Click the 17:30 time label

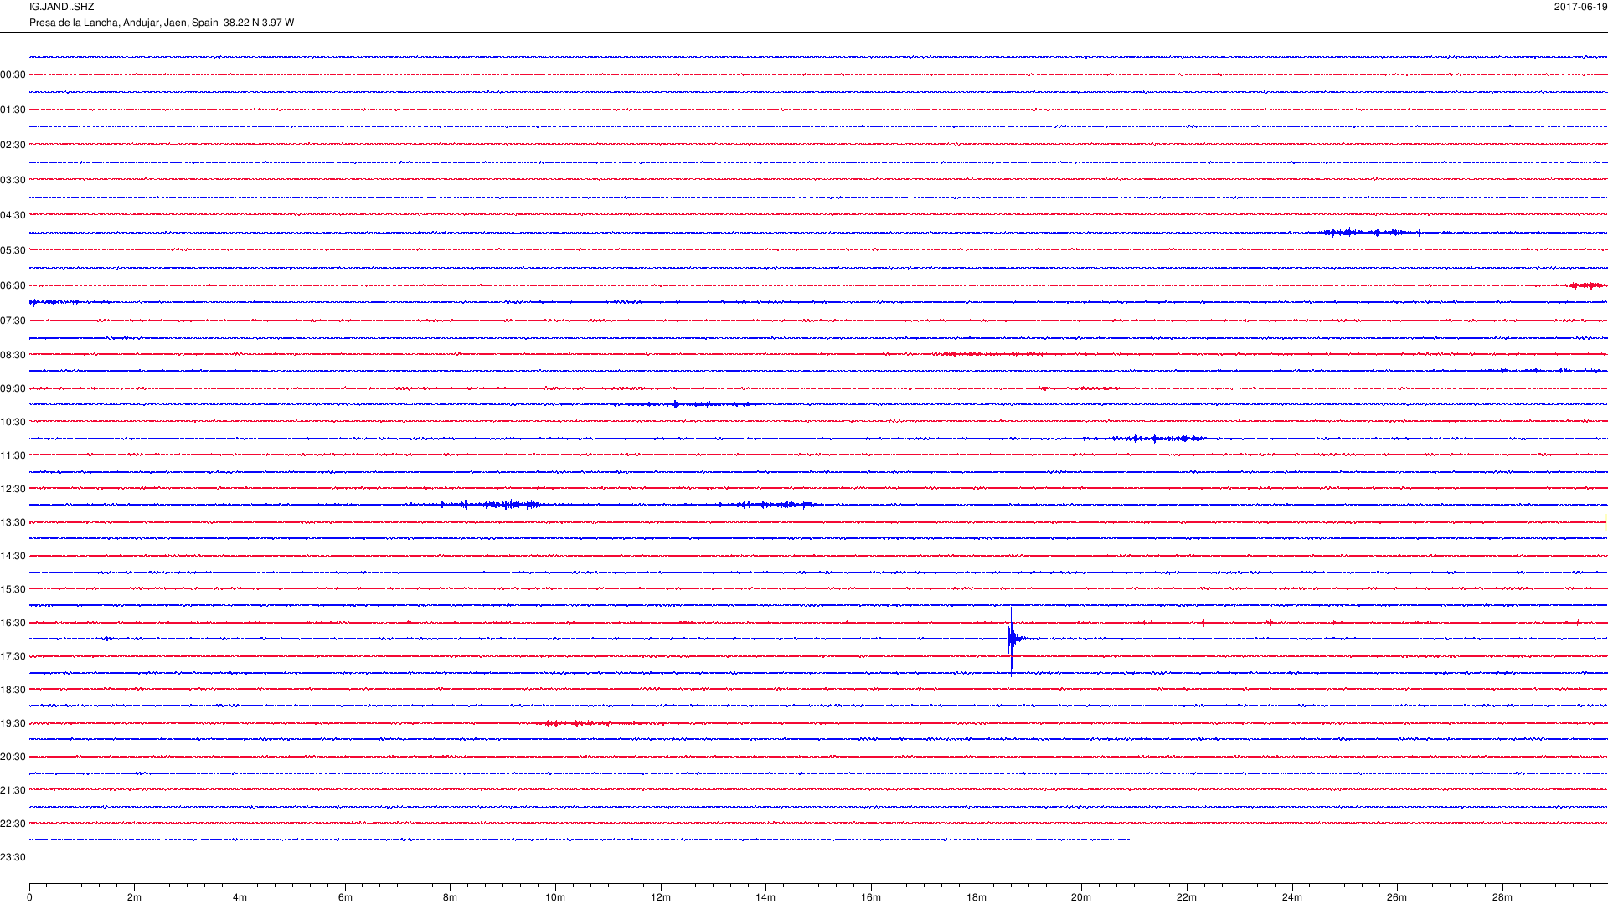(13, 657)
